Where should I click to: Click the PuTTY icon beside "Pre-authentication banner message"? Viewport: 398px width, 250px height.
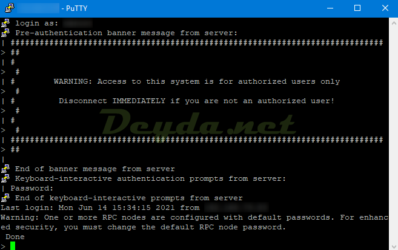(5, 32)
